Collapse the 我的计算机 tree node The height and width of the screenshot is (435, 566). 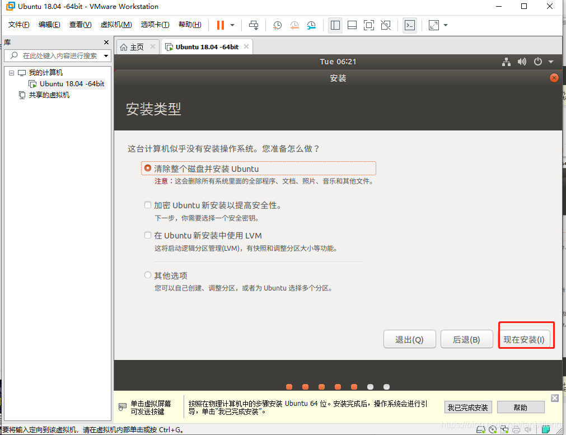click(x=11, y=73)
